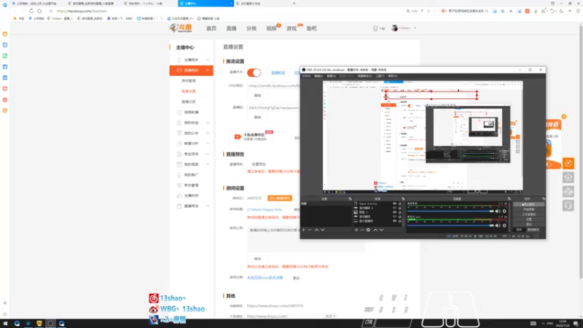Image resolution: width=583 pixels, height=328 pixels.
Task: Adjust the second mixer volume slider
Action: [x=450, y=225]
